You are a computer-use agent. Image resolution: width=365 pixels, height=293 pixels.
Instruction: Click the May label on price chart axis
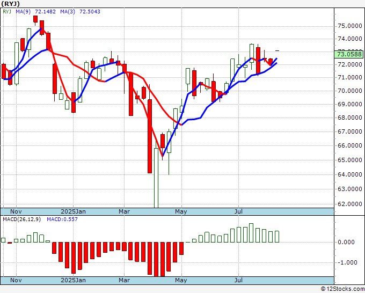[181, 211]
